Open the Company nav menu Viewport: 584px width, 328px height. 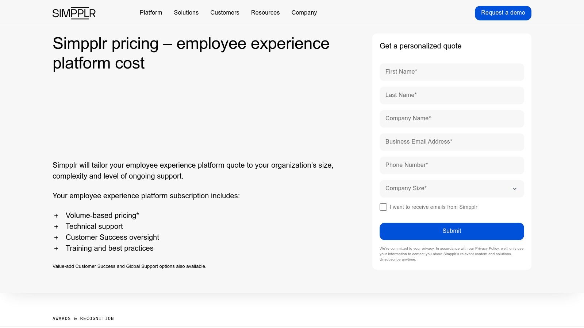(304, 13)
